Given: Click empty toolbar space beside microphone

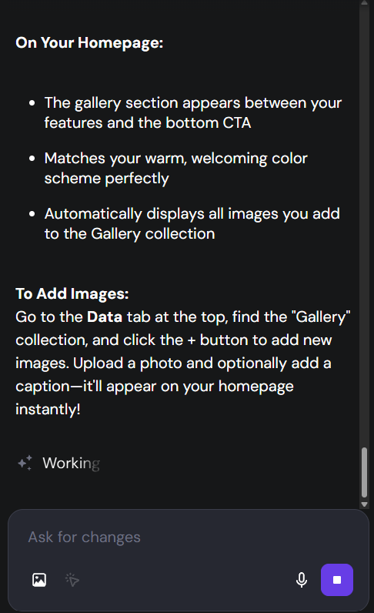Looking at the screenshot, I should pos(188,580).
